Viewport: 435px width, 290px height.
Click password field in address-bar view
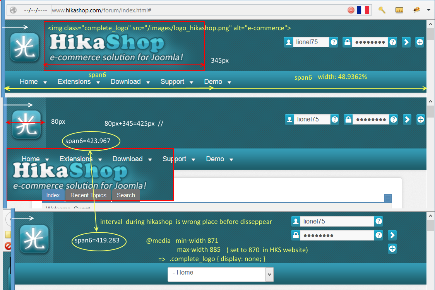(370, 42)
